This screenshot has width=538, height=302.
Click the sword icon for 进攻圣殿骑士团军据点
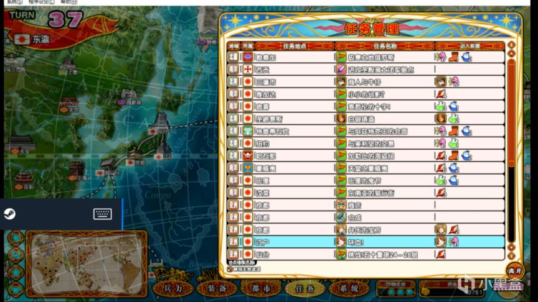tap(341, 69)
